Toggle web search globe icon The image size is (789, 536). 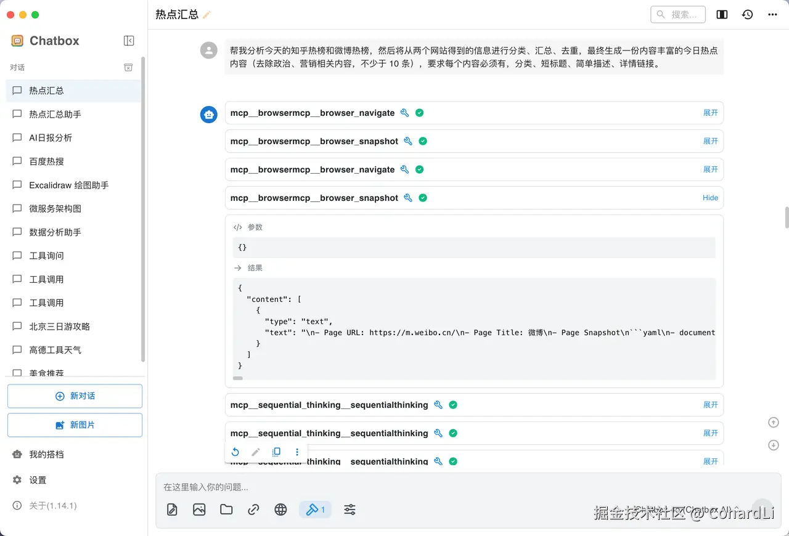tap(280, 510)
